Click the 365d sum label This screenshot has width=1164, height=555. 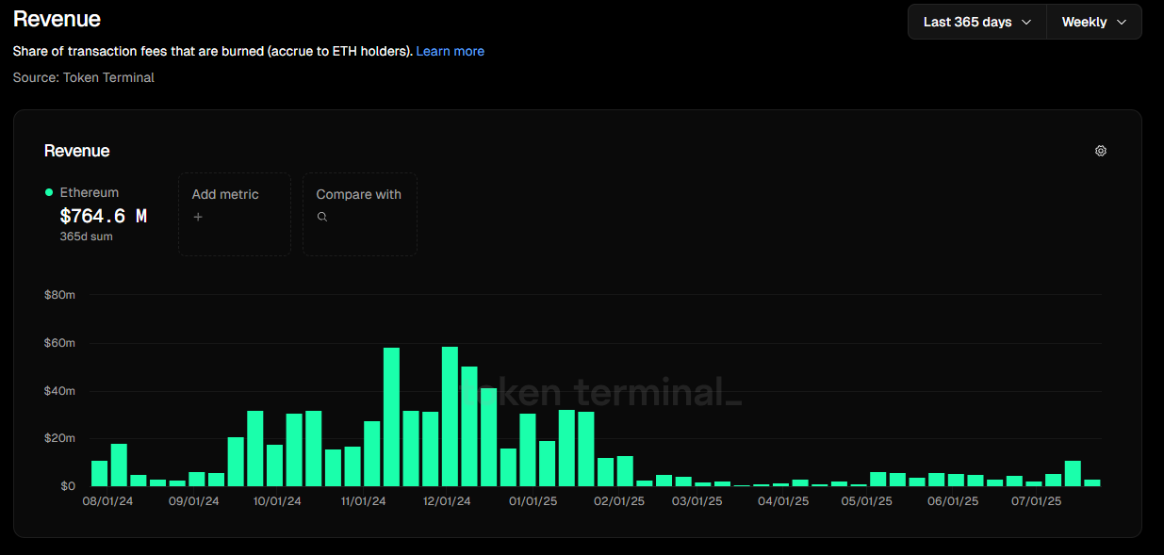[x=87, y=237]
